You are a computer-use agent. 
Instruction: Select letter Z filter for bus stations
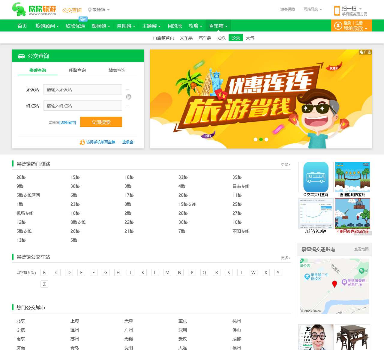[x=44, y=284]
